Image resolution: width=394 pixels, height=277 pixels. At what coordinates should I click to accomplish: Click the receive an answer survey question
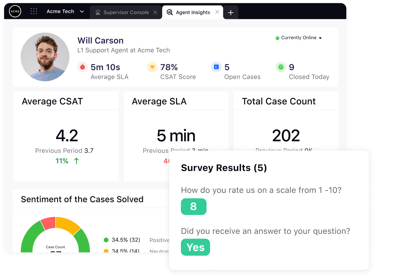point(266,231)
